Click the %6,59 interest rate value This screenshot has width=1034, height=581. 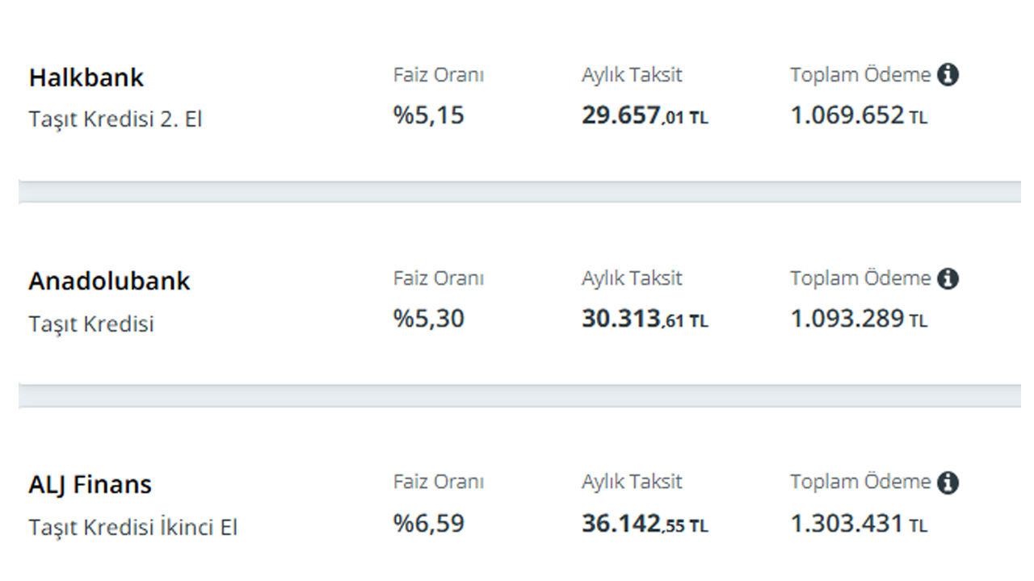tap(429, 523)
